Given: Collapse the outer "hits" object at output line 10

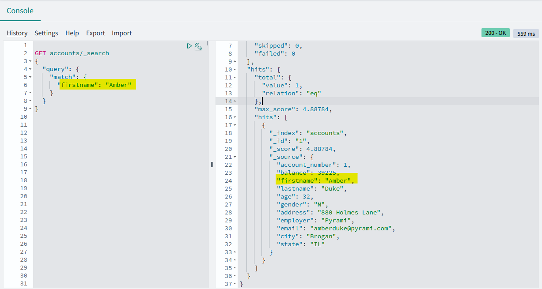Looking at the screenshot, I should [x=235, y=70].
